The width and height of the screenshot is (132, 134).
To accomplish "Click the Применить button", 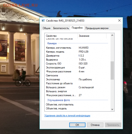I will coord(113,125).
